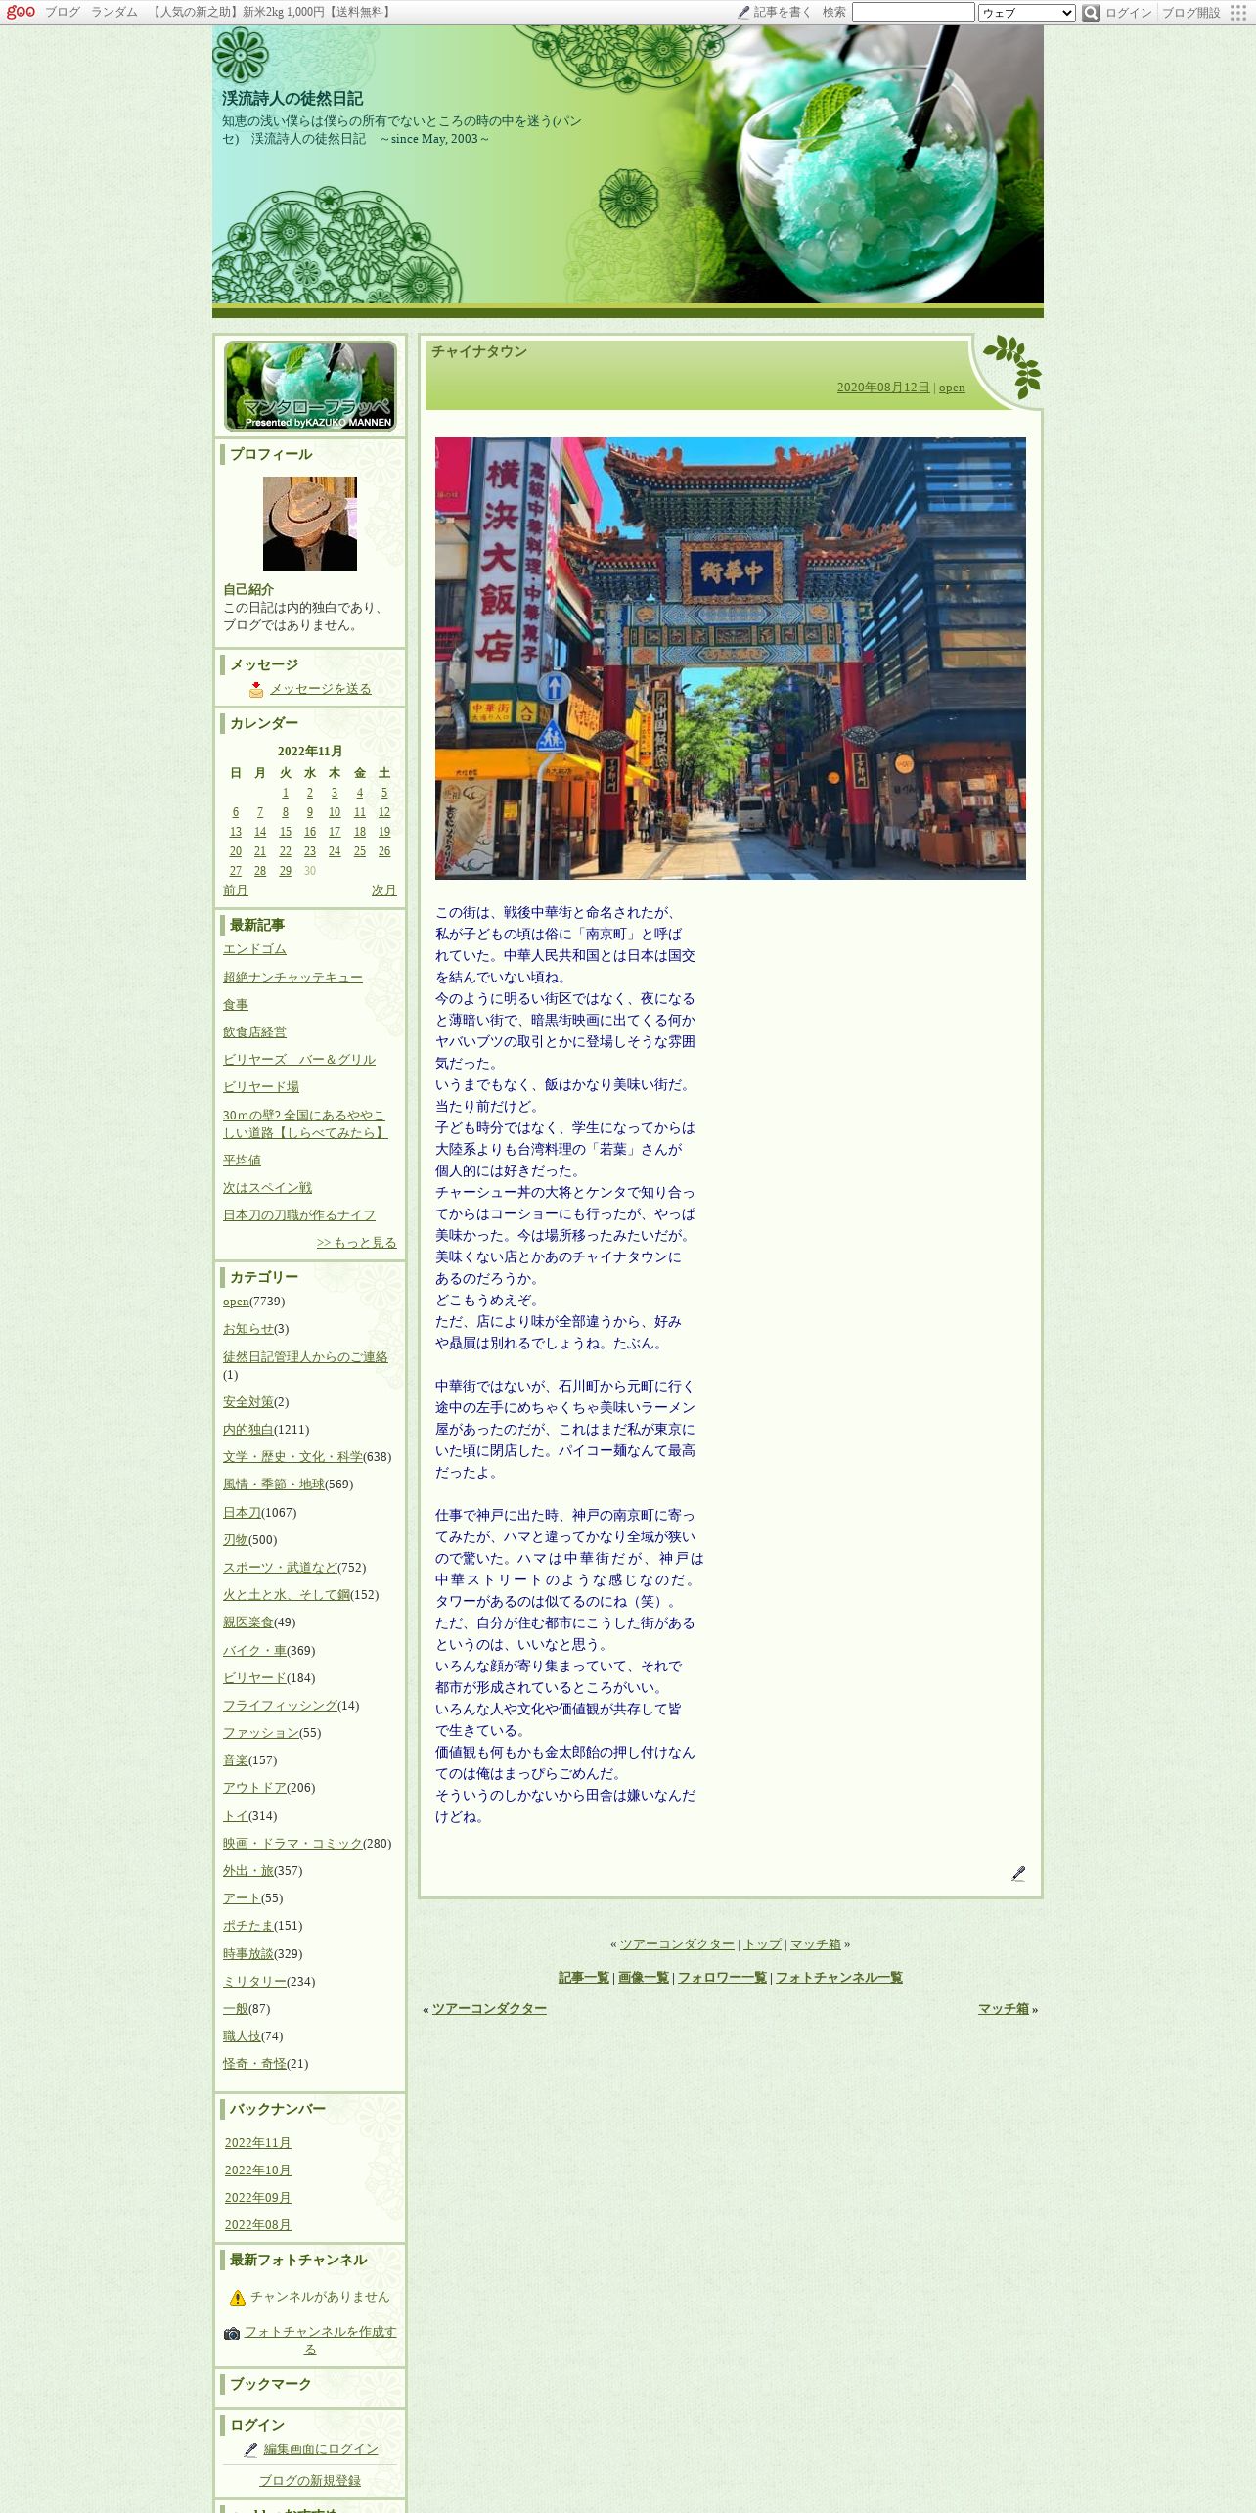Click 記事を書く in the top bar
Viewport: 1256px width, 2513px height.
[x=783, y=13]
